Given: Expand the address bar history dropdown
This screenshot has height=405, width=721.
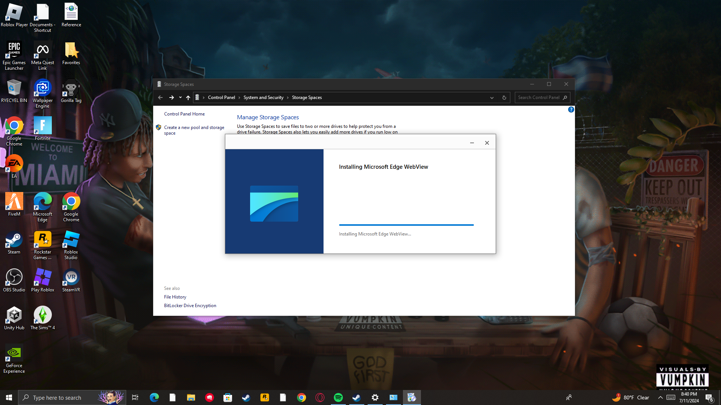Looking at the screenshot, I should (492, 97).
